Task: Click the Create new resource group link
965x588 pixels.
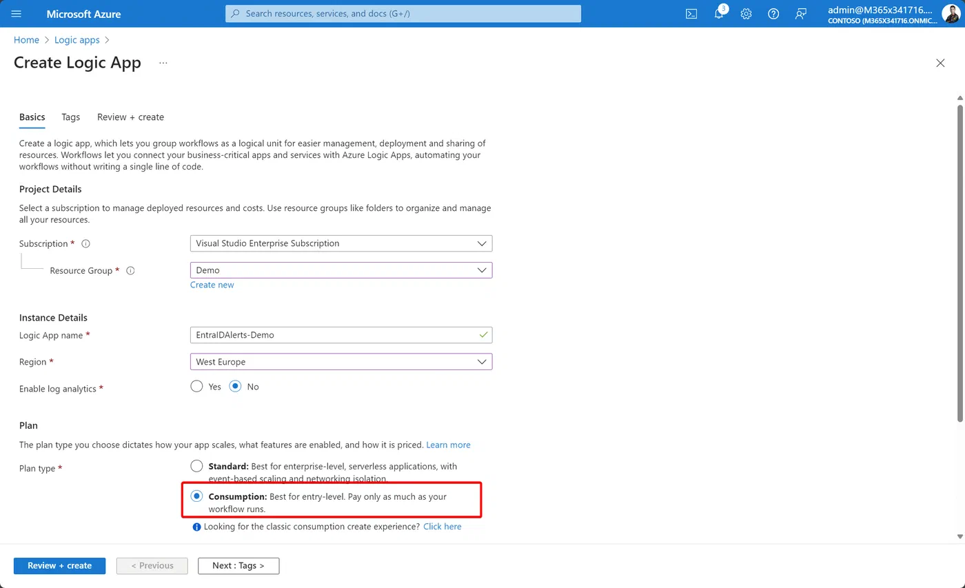Action: click(x=212, y=285)
